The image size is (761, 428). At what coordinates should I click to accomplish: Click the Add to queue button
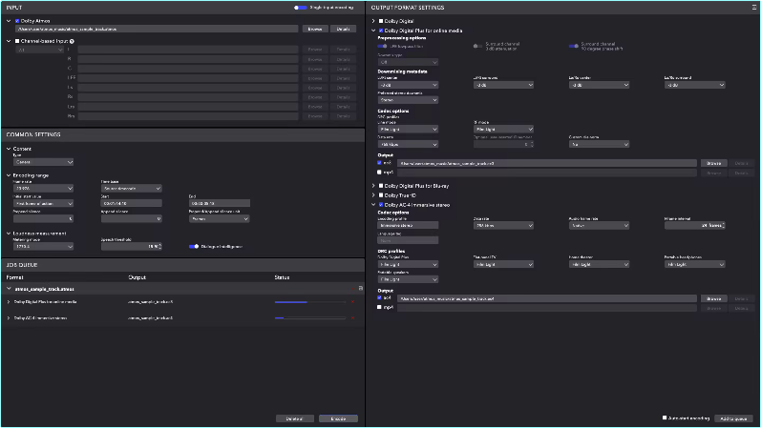pos(734,418)
